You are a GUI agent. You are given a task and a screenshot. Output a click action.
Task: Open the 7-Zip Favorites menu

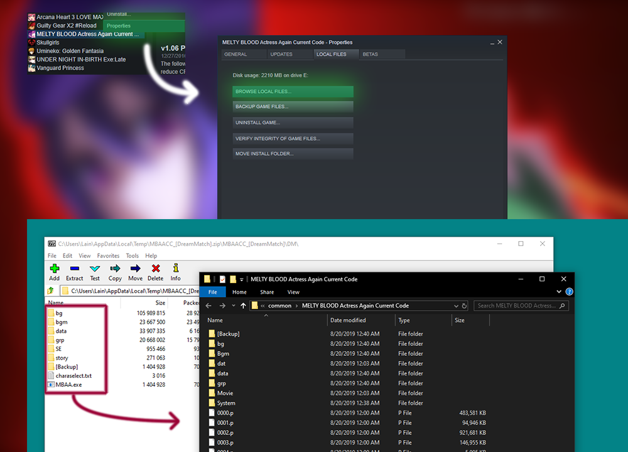(x=108, y=256)
